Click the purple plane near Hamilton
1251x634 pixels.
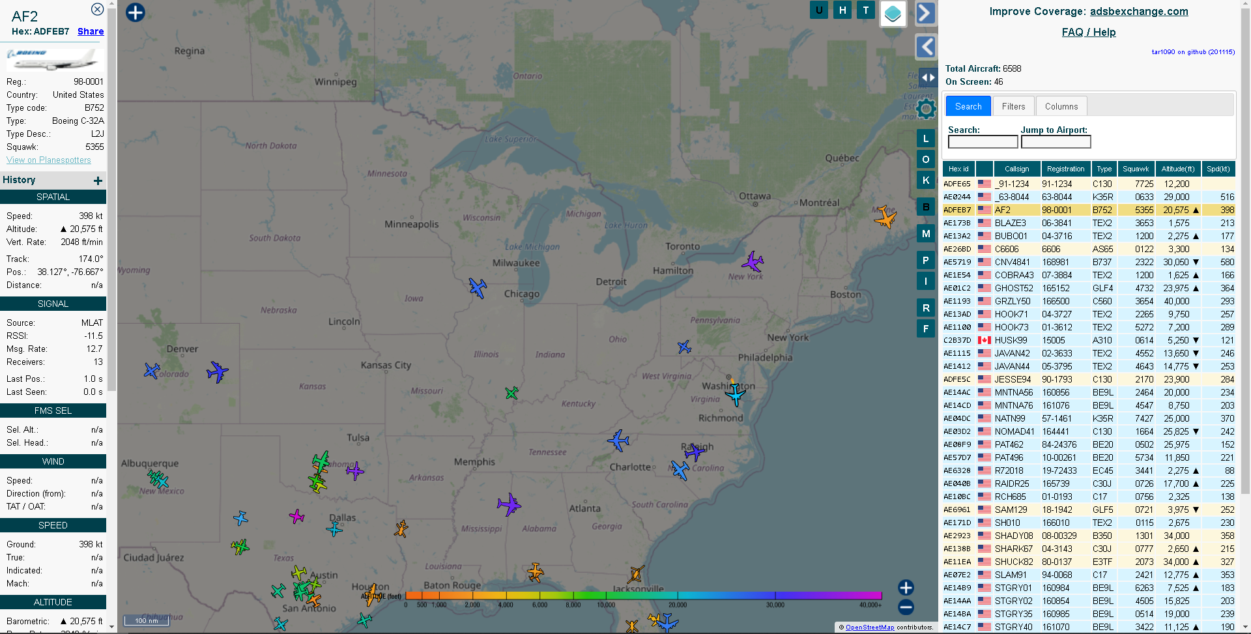click(x=753, y=262)
